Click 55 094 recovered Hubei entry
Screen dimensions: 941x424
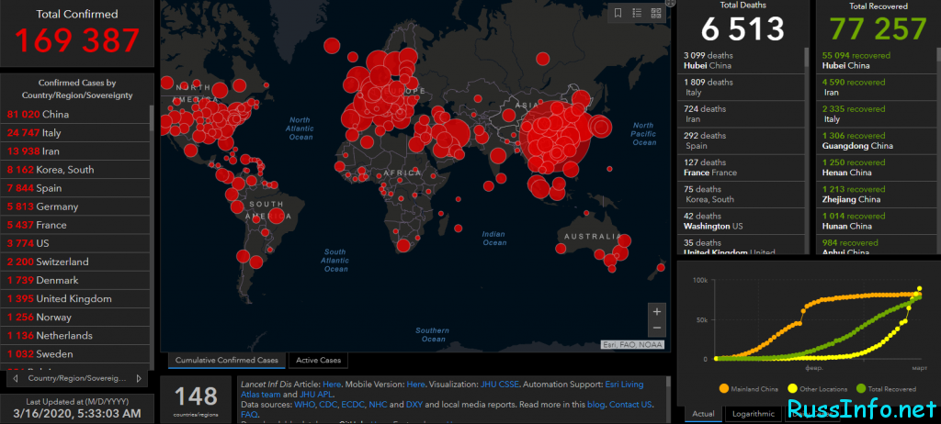click(x=876, y=61)
